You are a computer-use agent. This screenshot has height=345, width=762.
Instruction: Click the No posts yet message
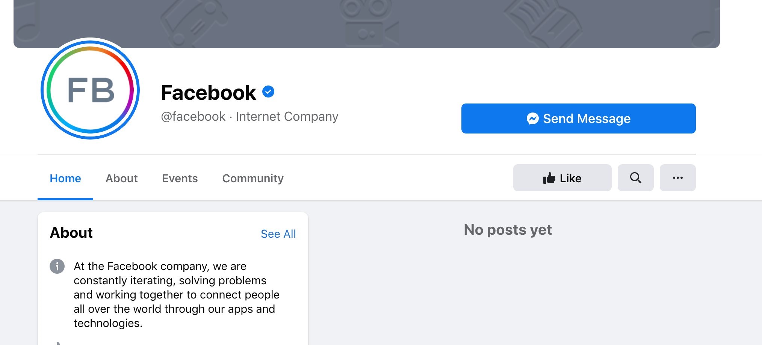tap(508, 230)
